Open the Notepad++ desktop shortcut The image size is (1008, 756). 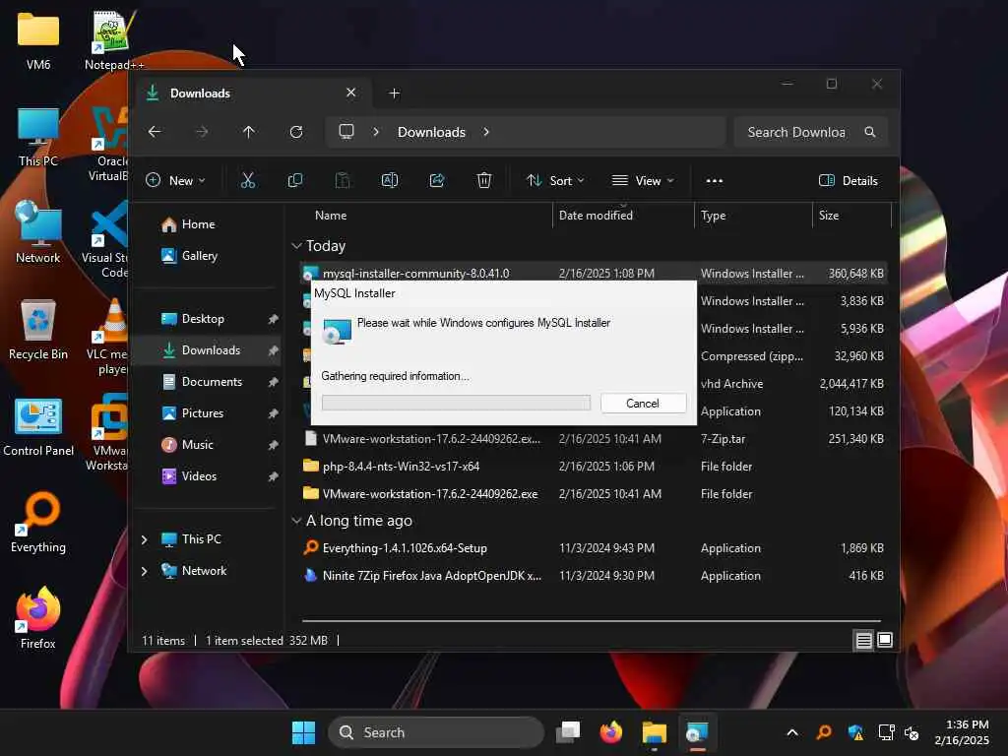coord(114,40)
